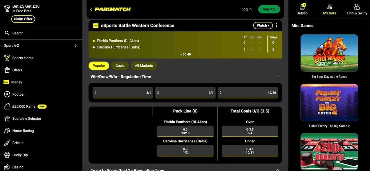The image size is (370, 171).
Task: Collapse Win/Draw/Win Regulation Time section
Action: (277, 77)
